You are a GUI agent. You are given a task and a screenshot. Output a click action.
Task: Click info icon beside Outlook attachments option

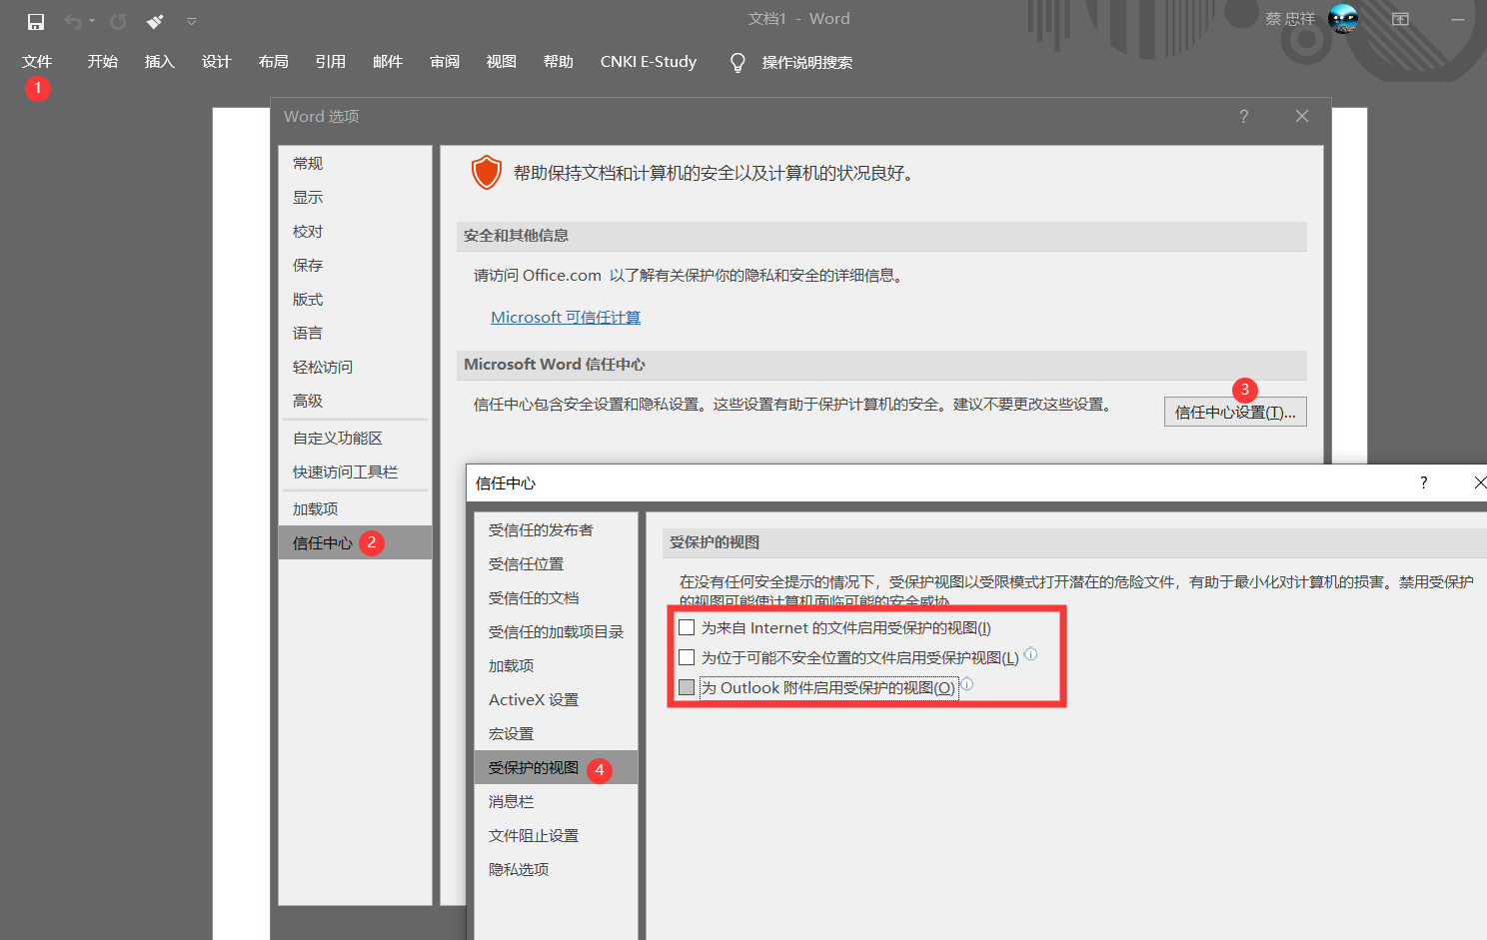(x=967, y=684)
